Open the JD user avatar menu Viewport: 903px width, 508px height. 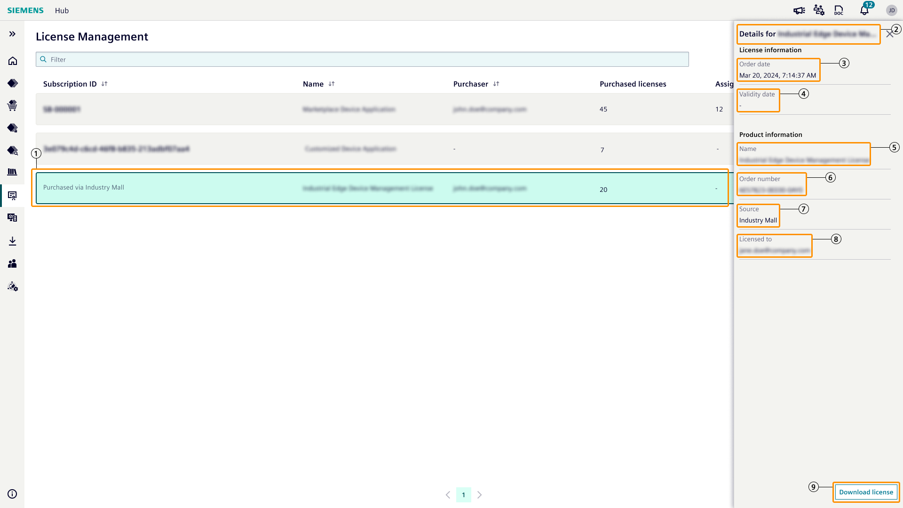pos(892,10)
